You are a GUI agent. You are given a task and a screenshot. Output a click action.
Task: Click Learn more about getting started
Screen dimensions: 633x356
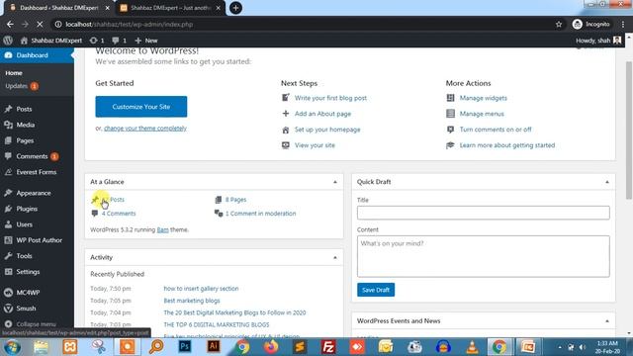[507, 145]
